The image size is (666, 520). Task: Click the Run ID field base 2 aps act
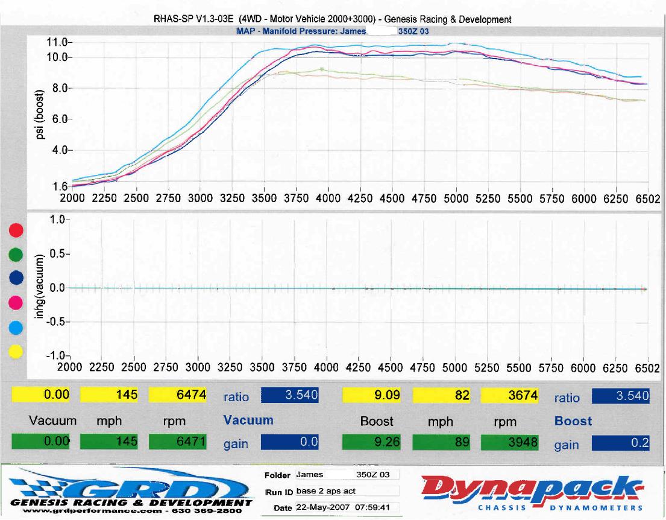347,491
